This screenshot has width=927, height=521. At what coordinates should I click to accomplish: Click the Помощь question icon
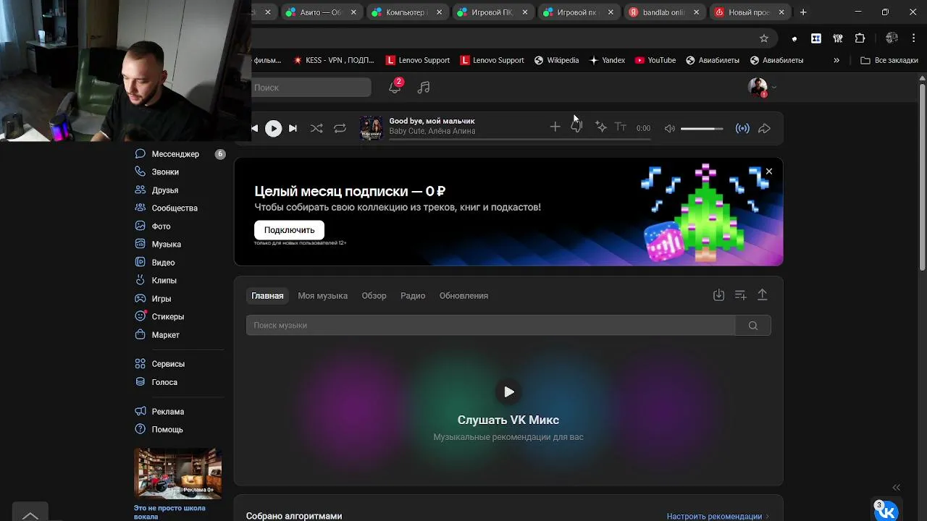(140, 429)
